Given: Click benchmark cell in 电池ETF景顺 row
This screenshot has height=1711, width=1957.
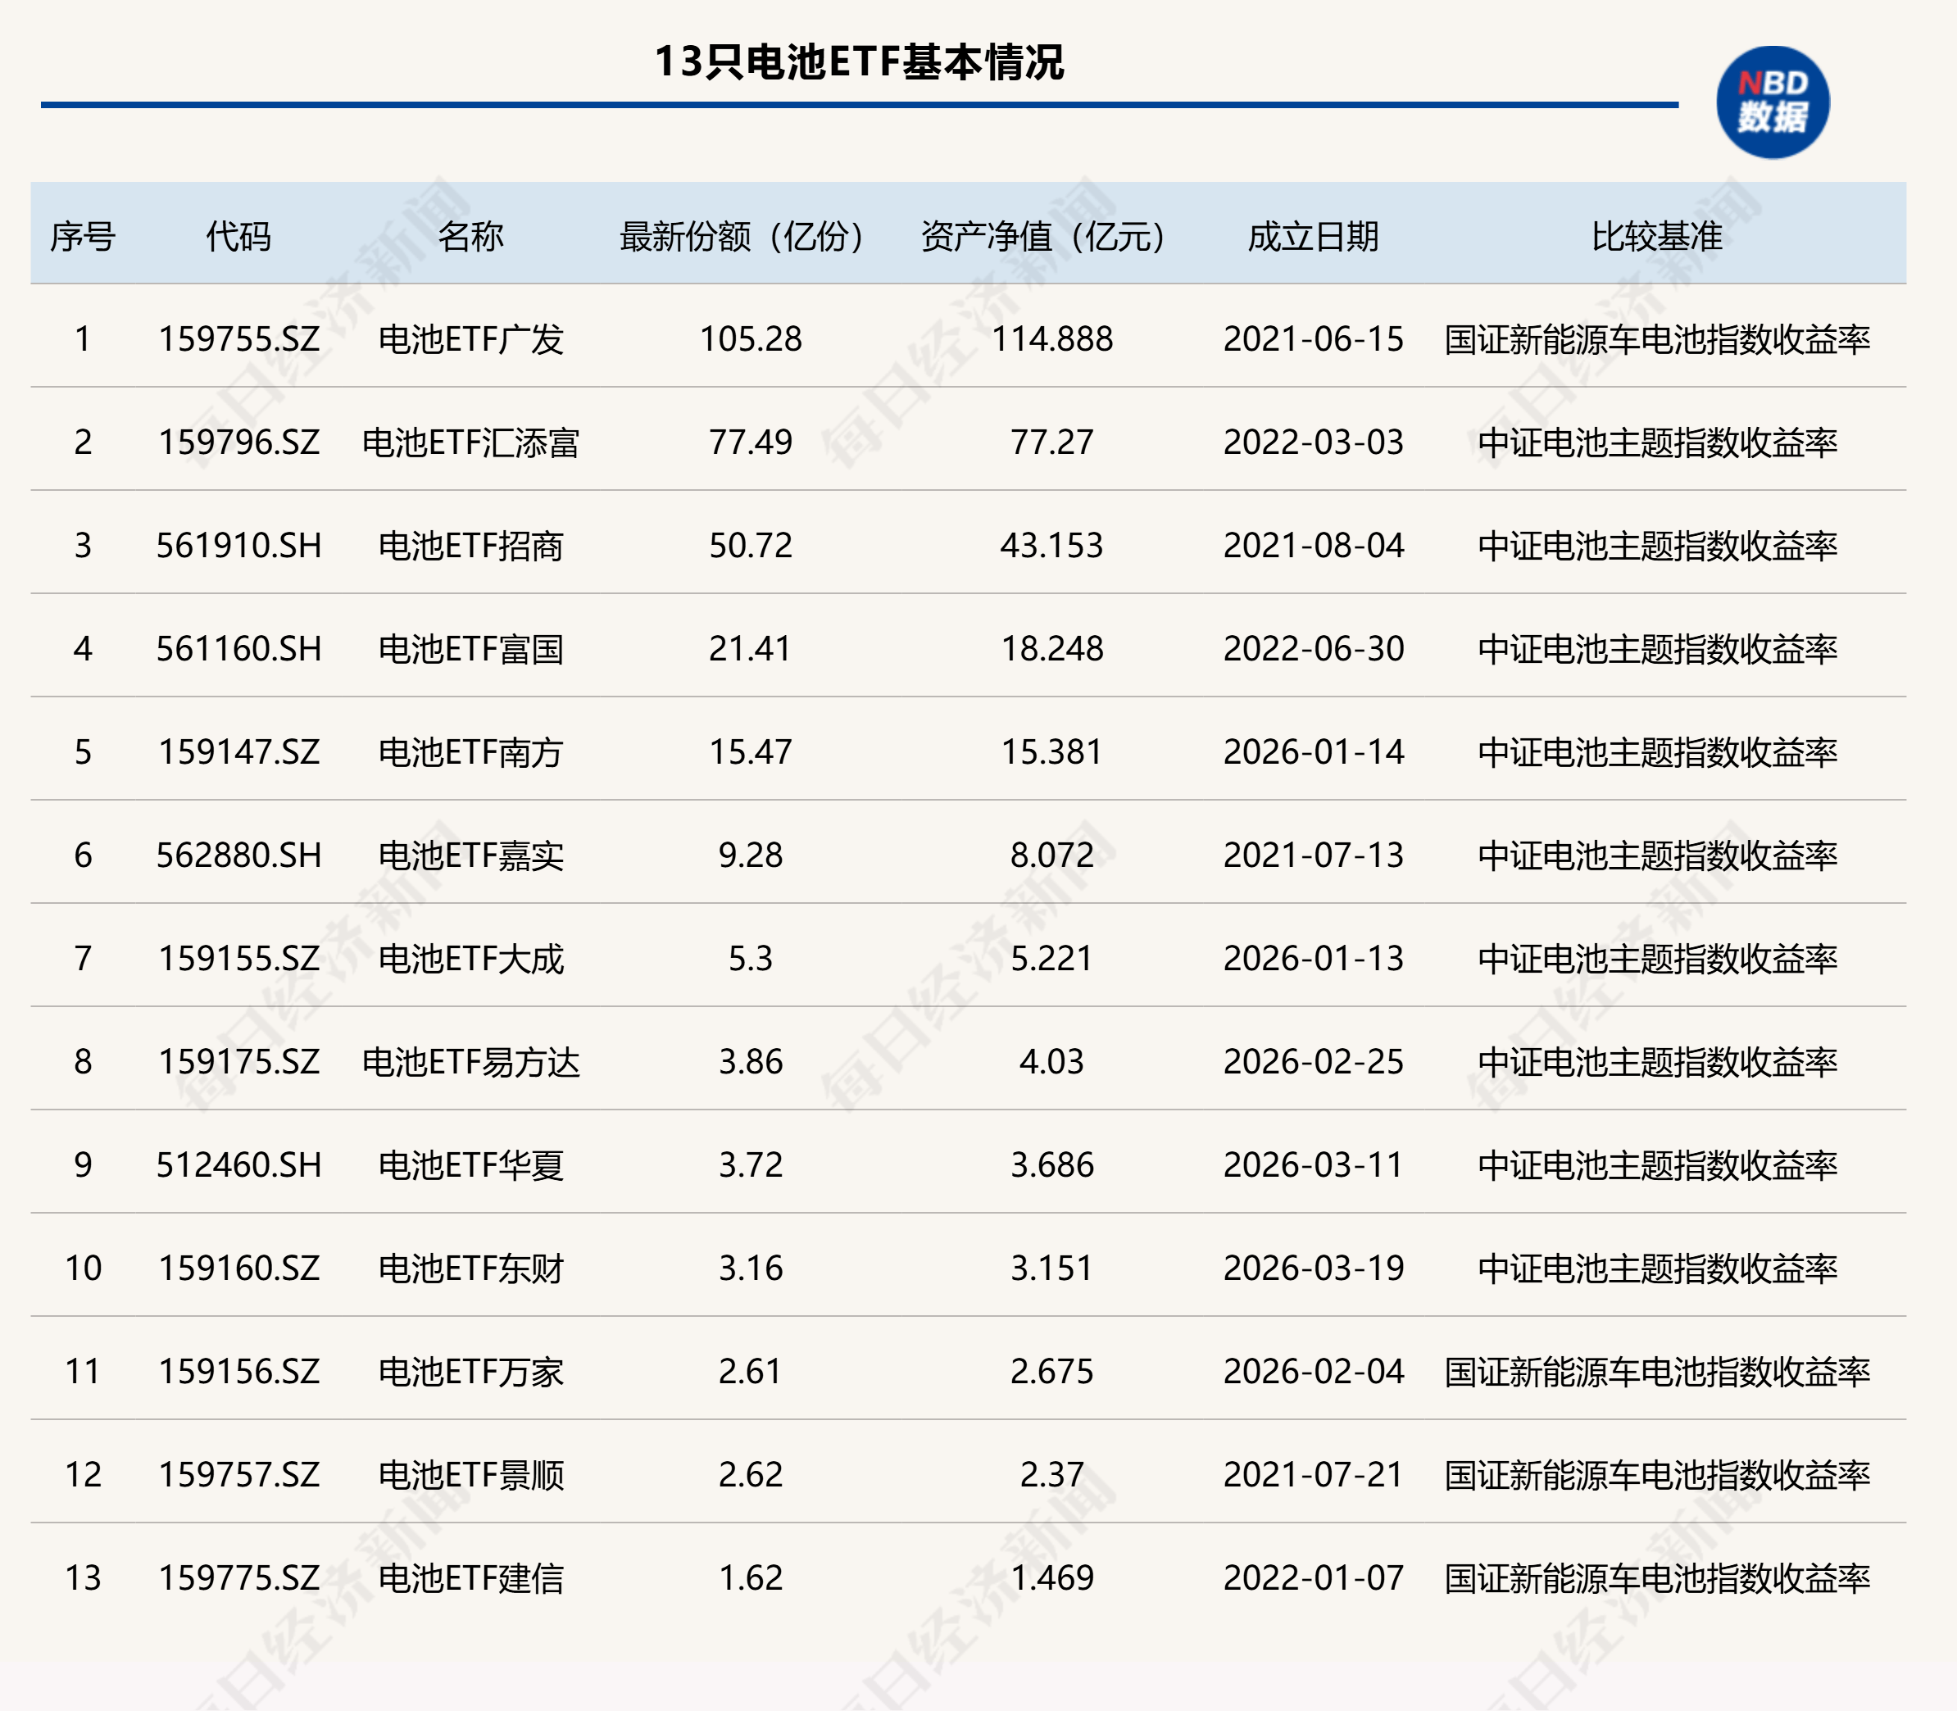Looking at the screenshot, I should 1656,1475.
